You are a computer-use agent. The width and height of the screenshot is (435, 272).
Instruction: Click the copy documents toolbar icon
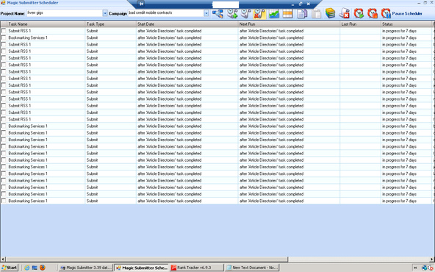tap(302, 13)
